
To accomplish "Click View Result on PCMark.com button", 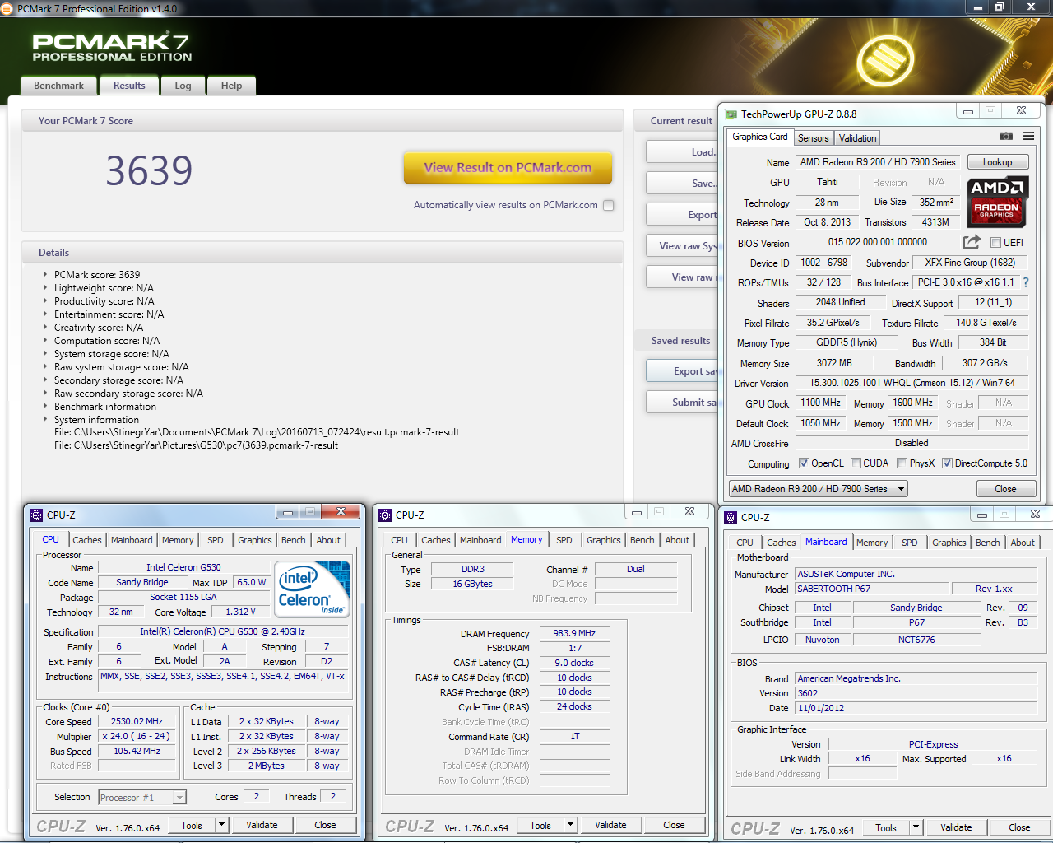I will coord(508,168).
